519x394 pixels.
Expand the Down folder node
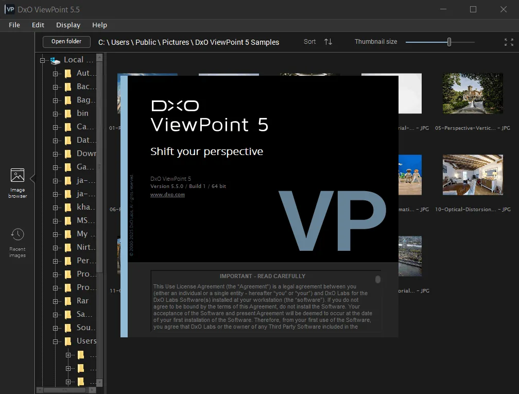pyautogui.click(x=55, y=155)
